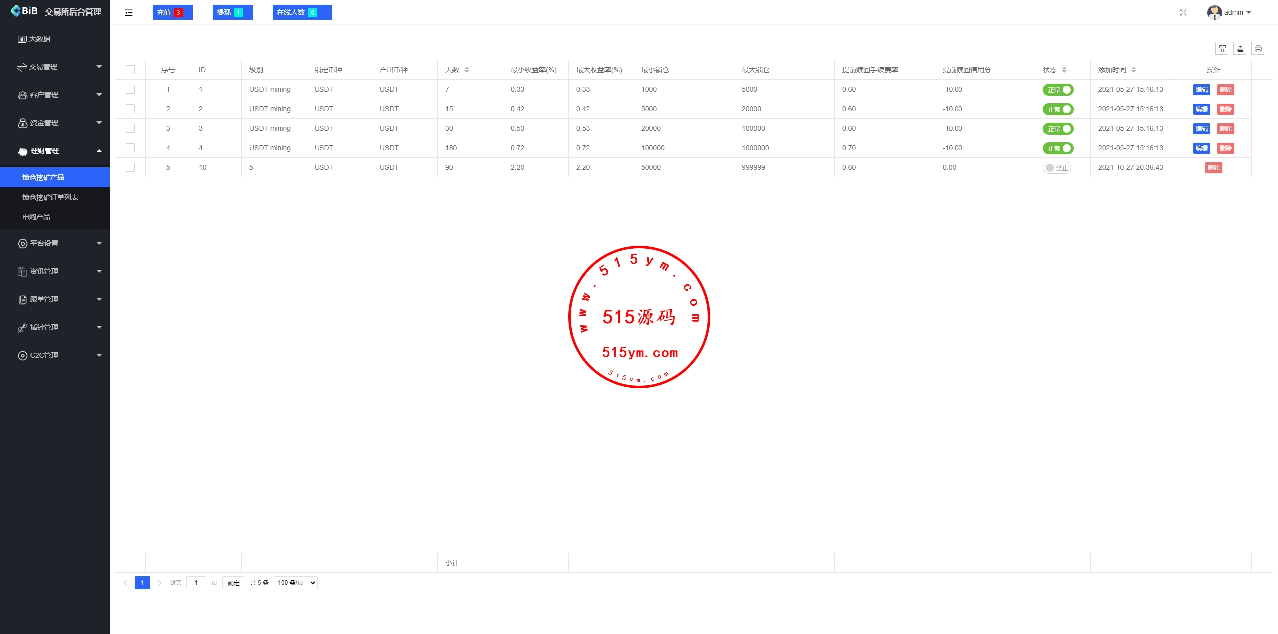1278x634 pixels.
Task: Click the page number input field
Action: coord(196,582)
